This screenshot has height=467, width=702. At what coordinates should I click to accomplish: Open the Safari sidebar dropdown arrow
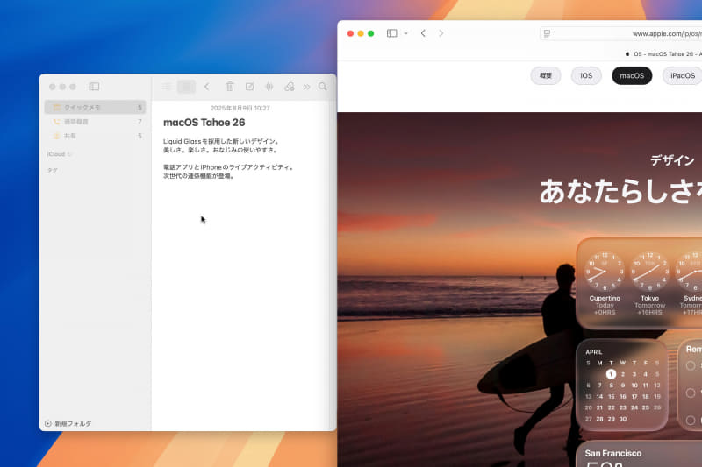coord(405,33)
